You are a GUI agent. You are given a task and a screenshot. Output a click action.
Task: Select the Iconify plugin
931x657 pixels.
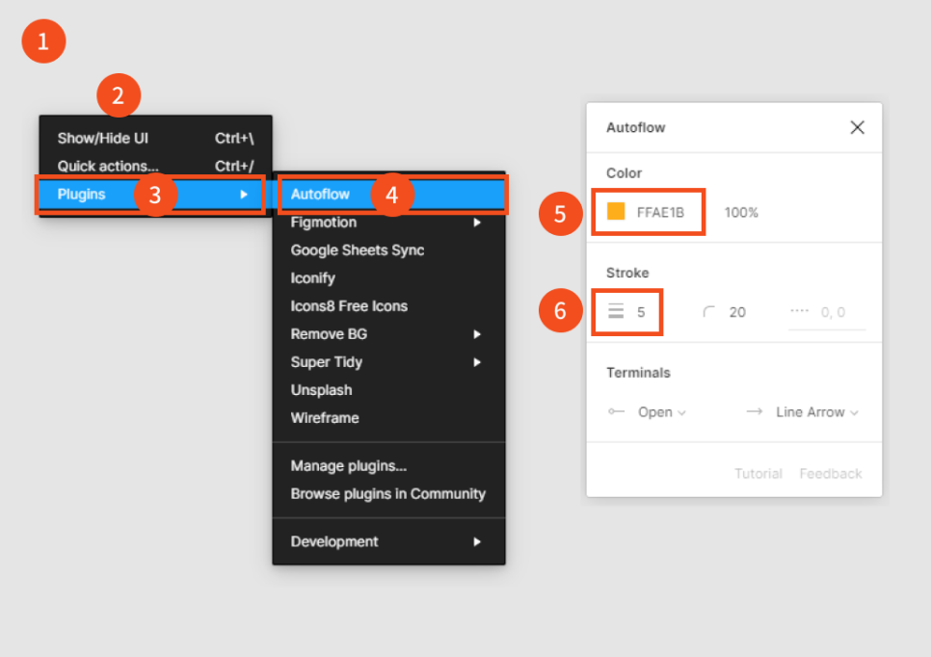tap(389, 278)
